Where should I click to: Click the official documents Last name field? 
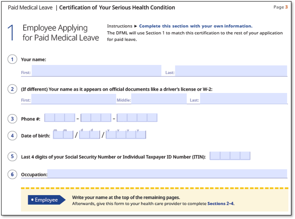(243, 99)
